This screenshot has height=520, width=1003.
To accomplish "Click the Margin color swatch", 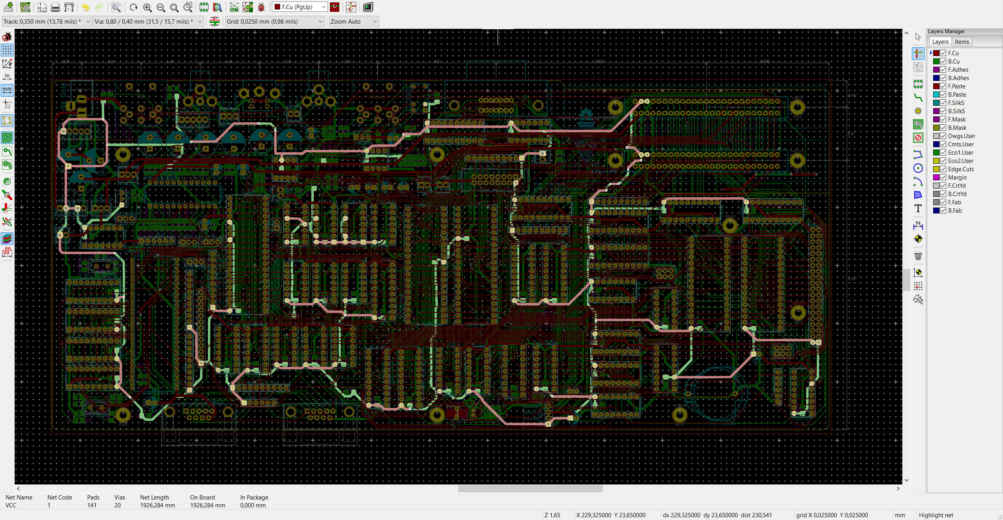I will point(936,178).
